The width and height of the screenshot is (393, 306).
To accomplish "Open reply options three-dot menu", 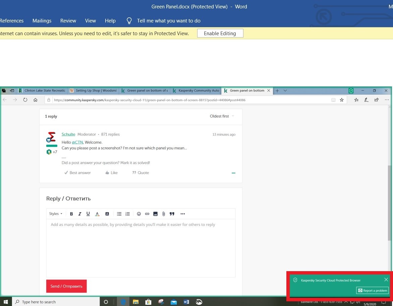I will click(x=233, y=173).
